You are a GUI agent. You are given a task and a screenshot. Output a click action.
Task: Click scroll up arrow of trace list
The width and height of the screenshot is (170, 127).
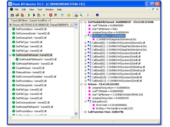76,24
